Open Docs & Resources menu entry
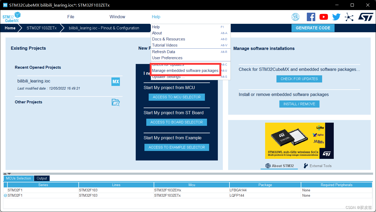This screenshot has width=376, height=212. click(191, 39)
